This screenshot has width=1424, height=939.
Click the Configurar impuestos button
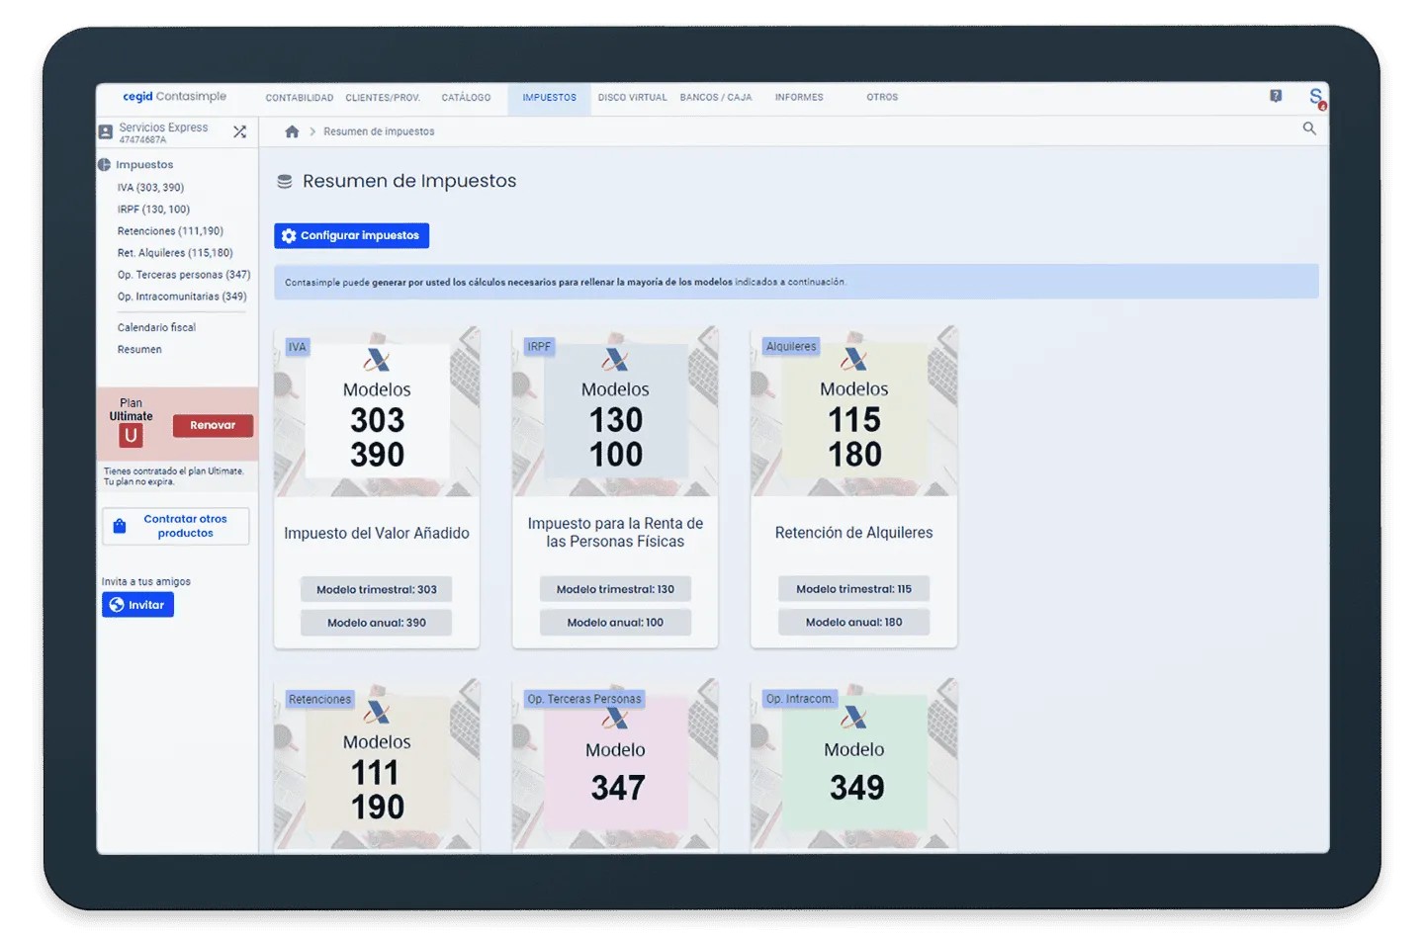tap(351, 235)
